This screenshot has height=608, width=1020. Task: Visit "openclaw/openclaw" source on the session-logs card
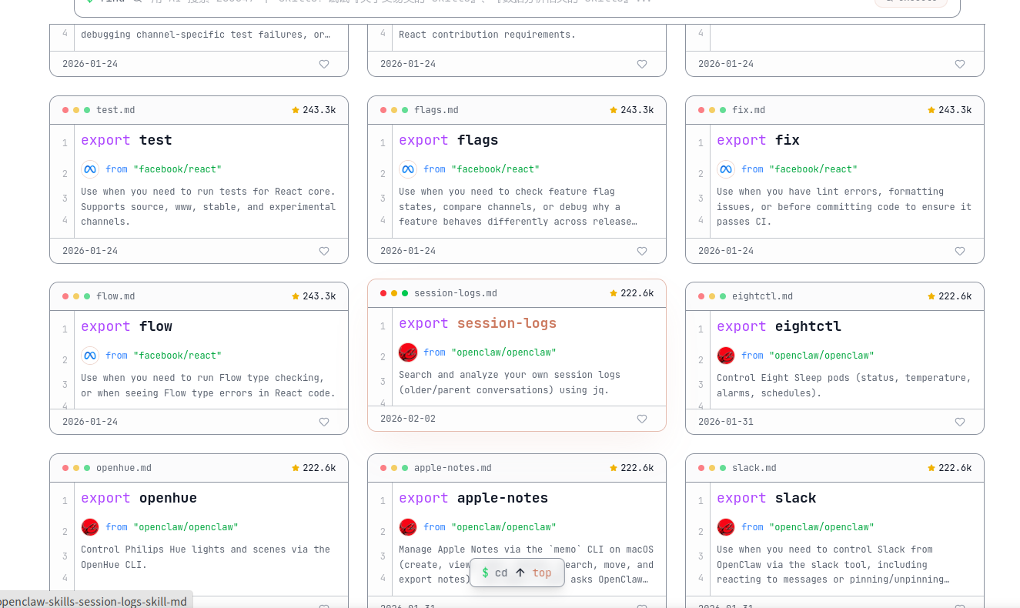coord(503,352)
